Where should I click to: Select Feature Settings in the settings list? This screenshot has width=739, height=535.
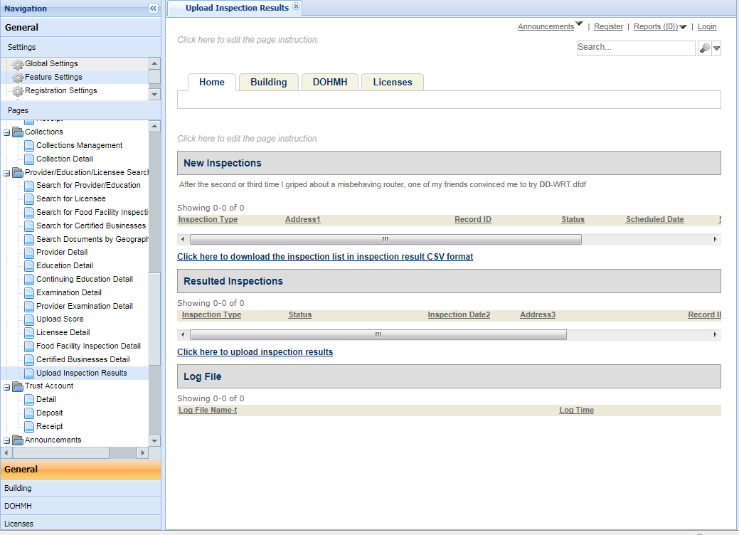53,77
